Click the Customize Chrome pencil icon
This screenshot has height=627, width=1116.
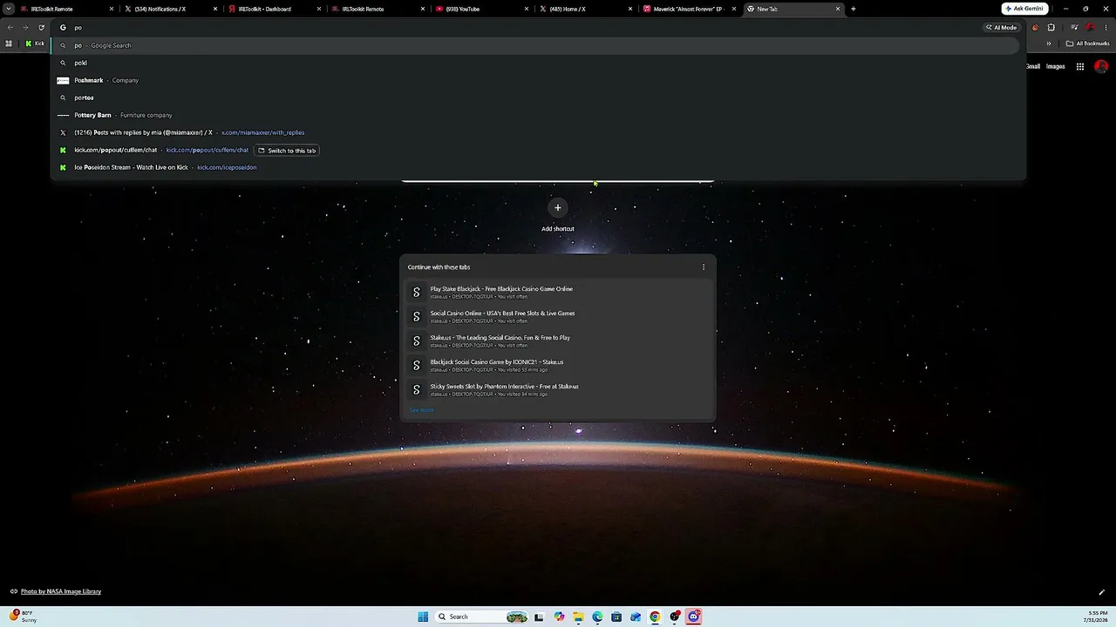tap(1101, 592)
